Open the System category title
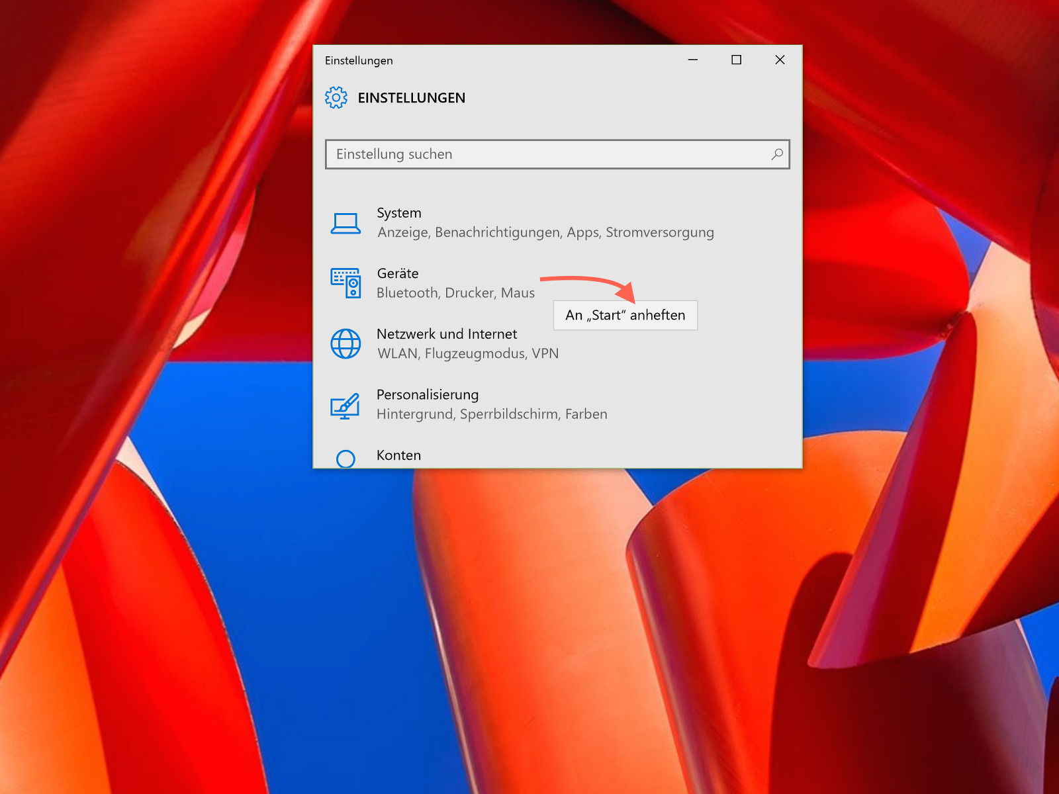Image resolution: width=1059 pixels, height=794 pixels. (399, 213)
